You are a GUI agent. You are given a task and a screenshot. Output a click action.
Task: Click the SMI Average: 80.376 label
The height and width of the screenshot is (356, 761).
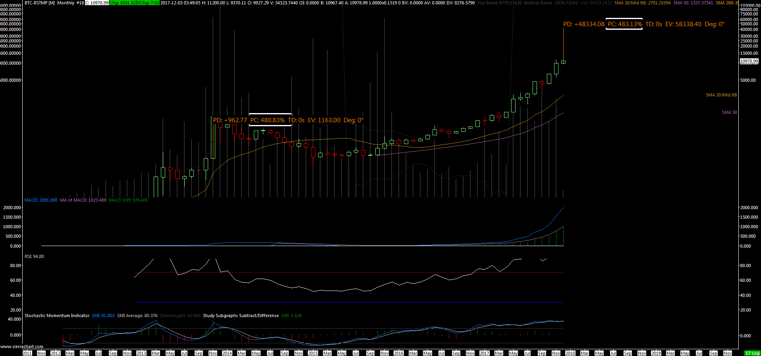(137, 316)
